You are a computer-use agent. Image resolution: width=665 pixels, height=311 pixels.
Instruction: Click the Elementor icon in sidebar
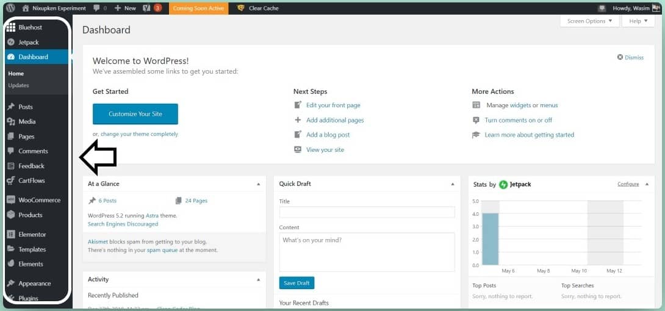(x=11, y=234)
